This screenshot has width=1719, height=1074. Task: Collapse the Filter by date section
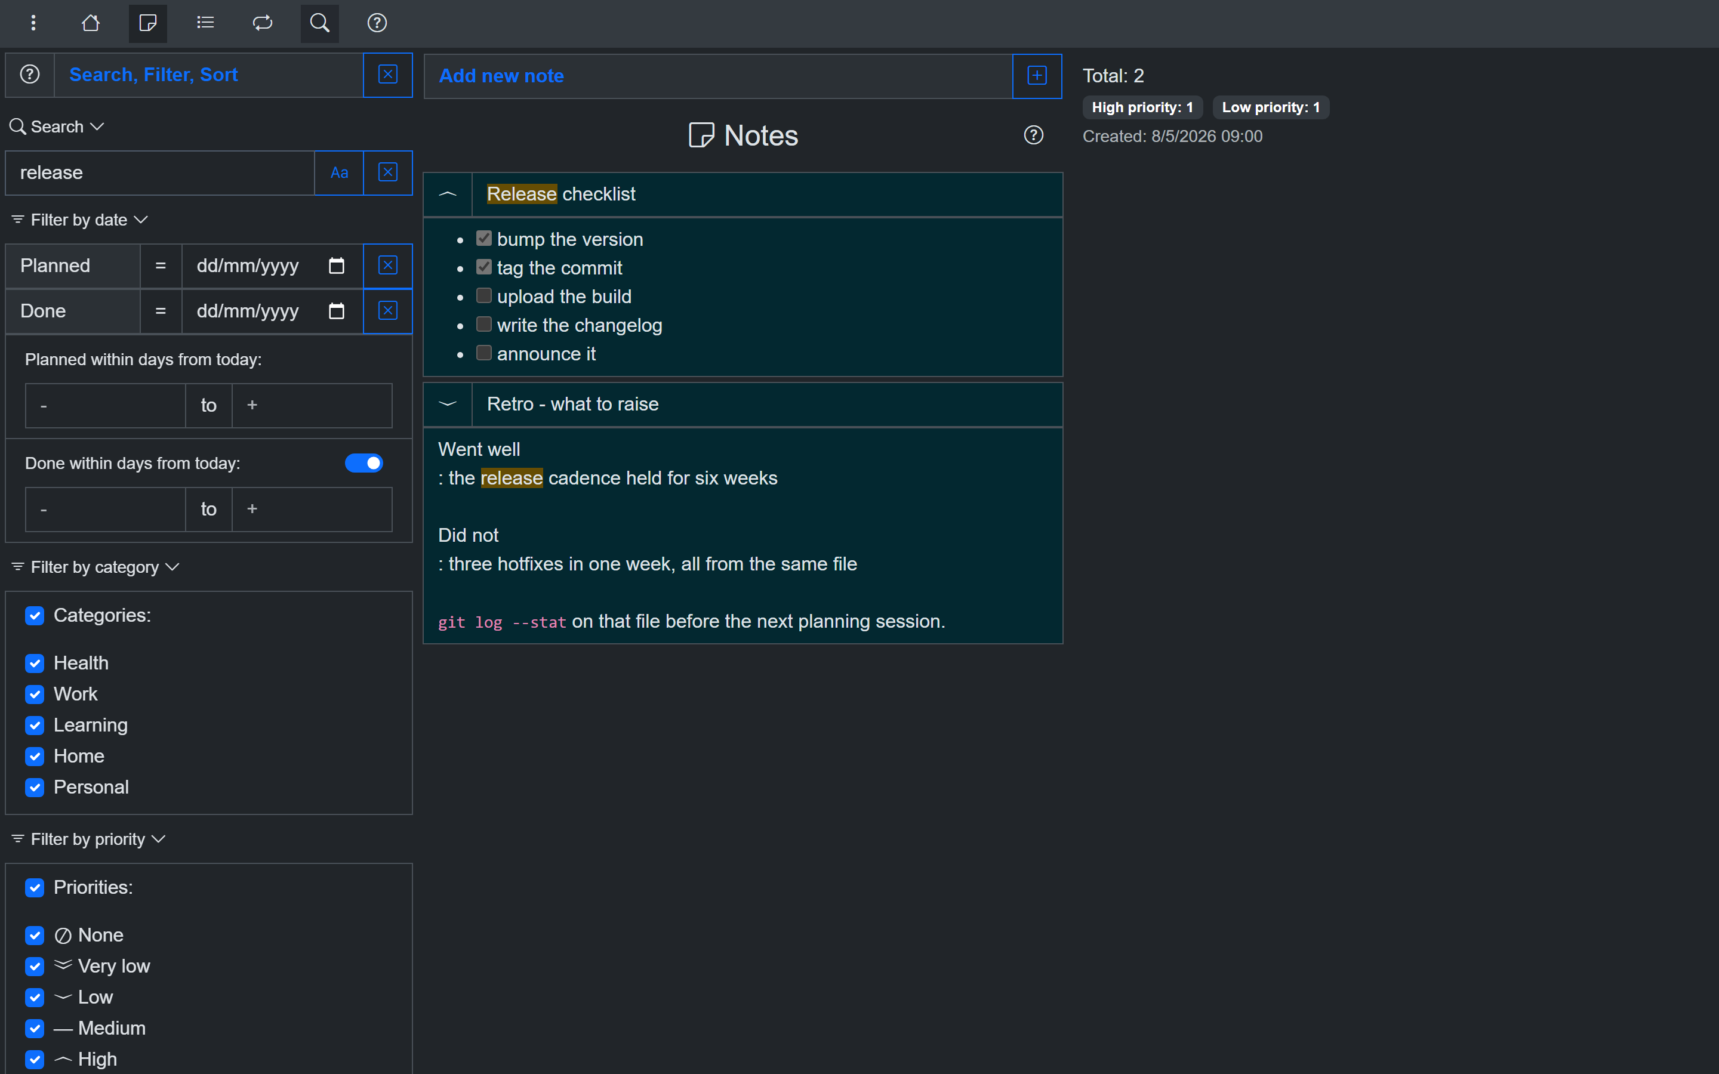coord(79,220)
